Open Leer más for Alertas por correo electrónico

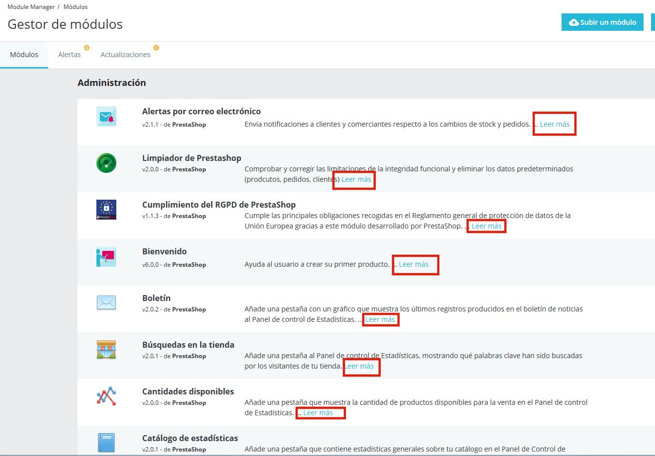pos(555,124)
